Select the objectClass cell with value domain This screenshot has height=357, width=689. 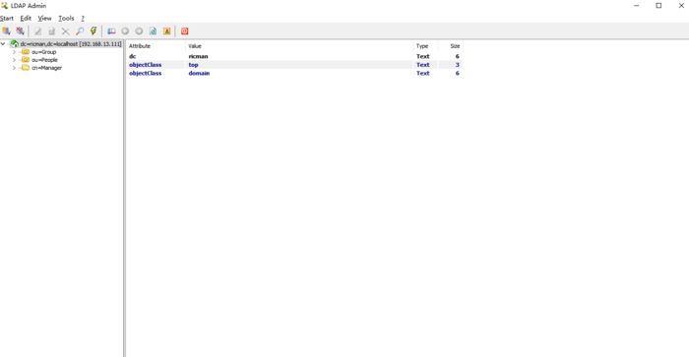[145, 73]
